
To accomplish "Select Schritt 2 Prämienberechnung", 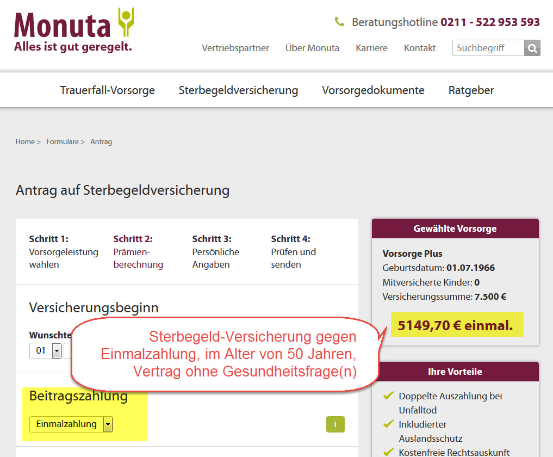I will pos(138,251).
